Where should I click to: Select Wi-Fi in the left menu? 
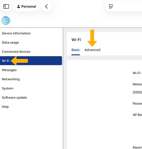(31, 61)
